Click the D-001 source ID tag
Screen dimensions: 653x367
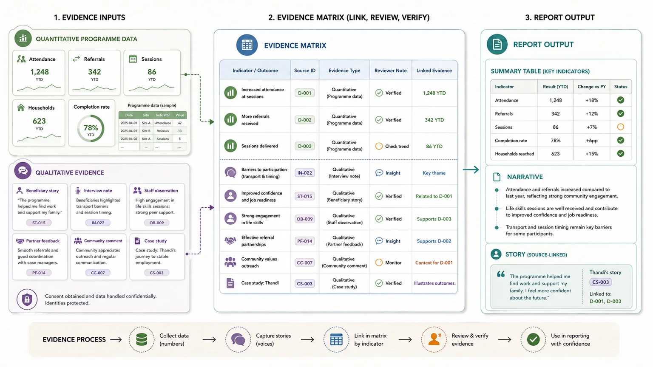coord(305,93)
